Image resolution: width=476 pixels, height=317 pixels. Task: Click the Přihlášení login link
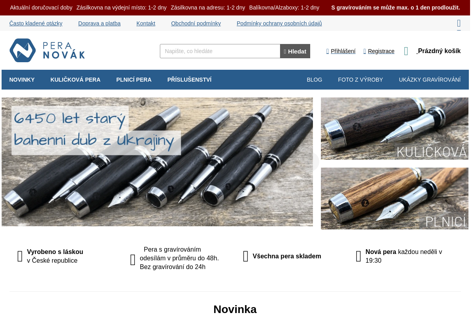[341, 51]
